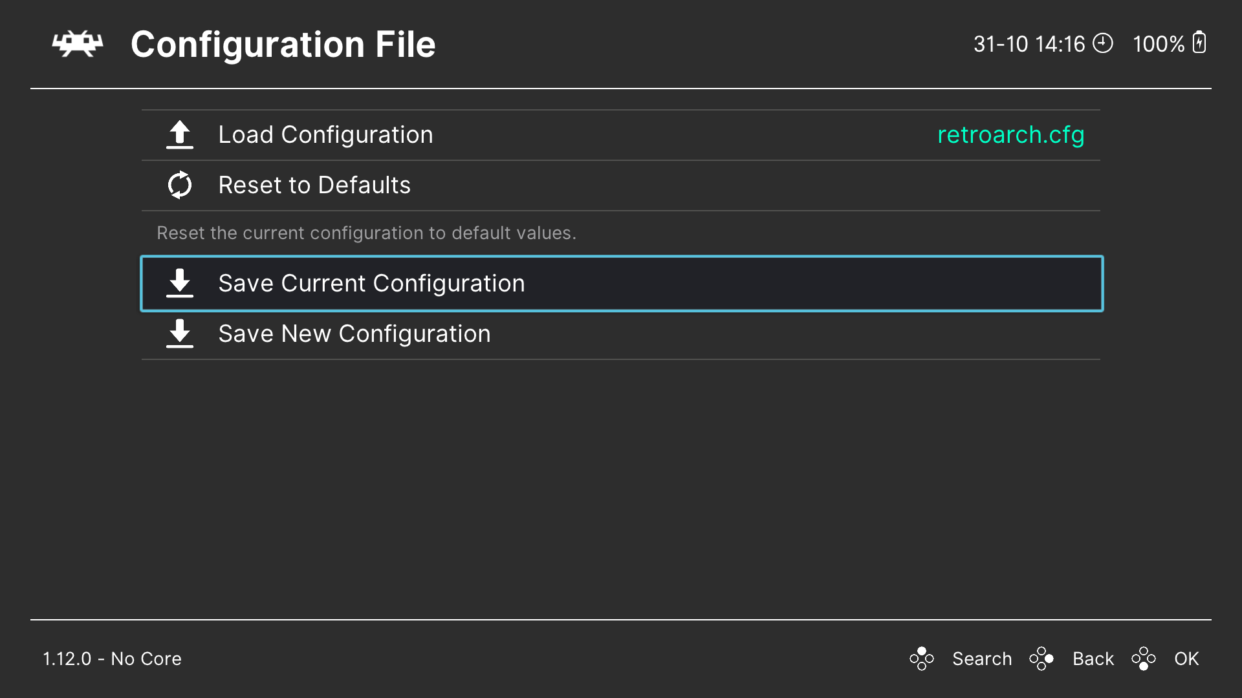The height and width of the screenshot is (698, 1242).
Task: Click the OK confirm controller icon
Action: [1145, 658]
